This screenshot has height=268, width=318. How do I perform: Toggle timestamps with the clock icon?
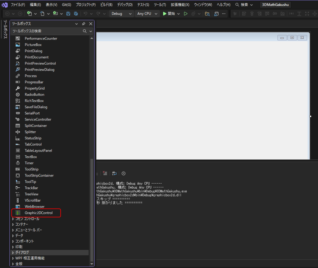[x=124, y=173]
